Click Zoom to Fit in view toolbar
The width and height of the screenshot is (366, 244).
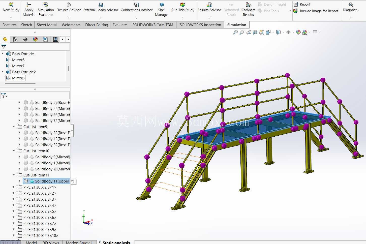pyautogui.click(x=235, y=32)
